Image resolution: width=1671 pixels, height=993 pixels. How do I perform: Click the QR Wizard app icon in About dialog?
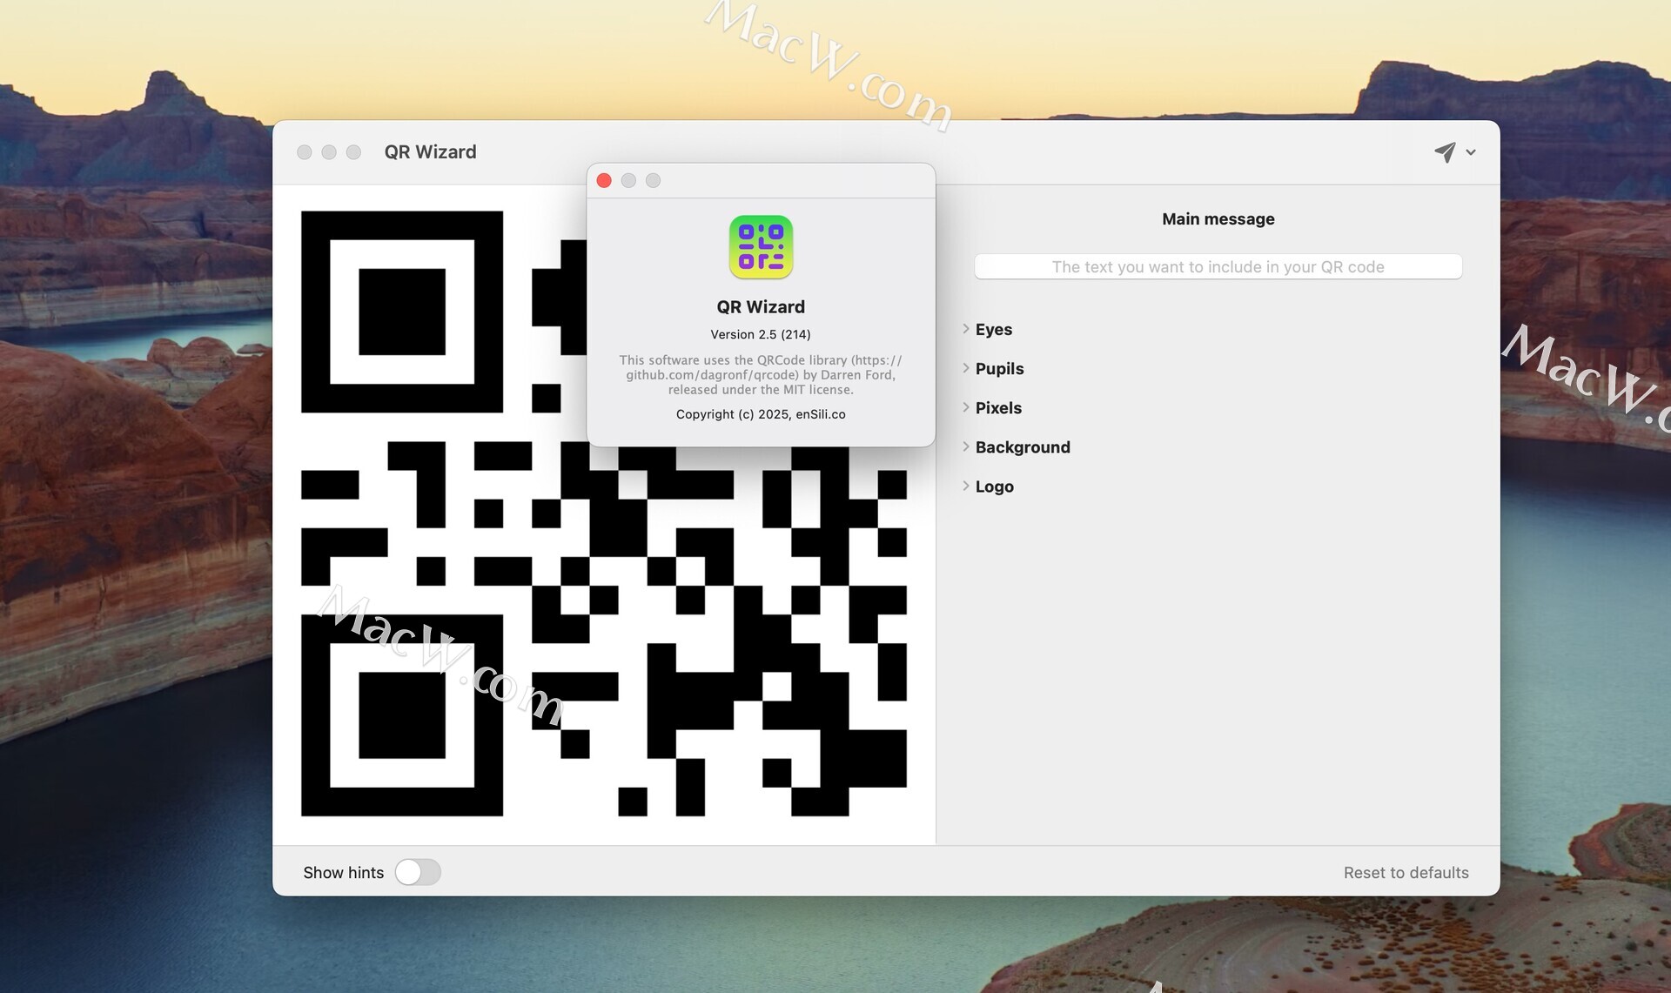761,247
